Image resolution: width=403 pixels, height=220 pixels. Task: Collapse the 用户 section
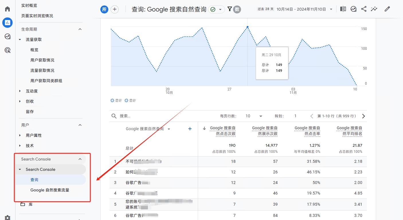click(80, 125)
